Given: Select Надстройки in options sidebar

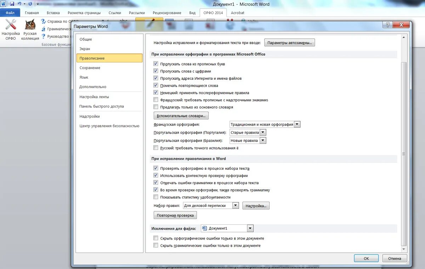Looking at the screenshot, I should [x=109, y=116].
